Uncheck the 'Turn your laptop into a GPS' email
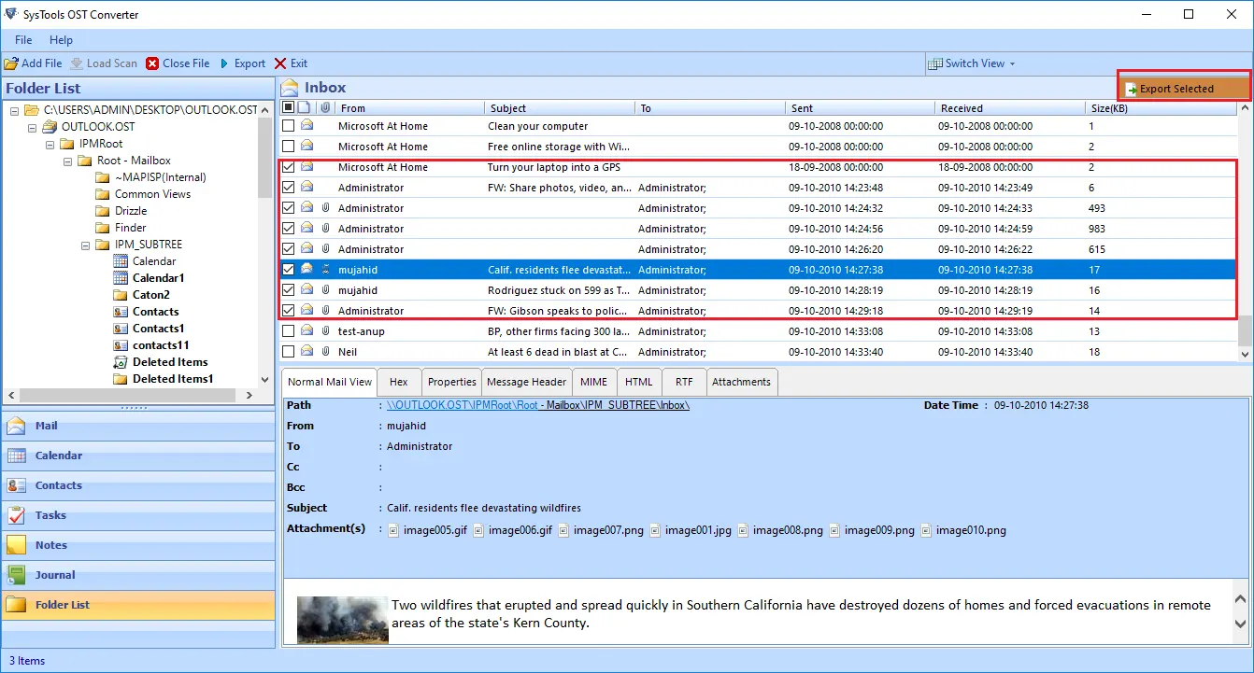 (289, 167)
